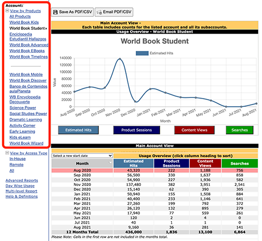Click the Nov 2020 peak data point
262x241 pixels.
click(x=120, y=59)
